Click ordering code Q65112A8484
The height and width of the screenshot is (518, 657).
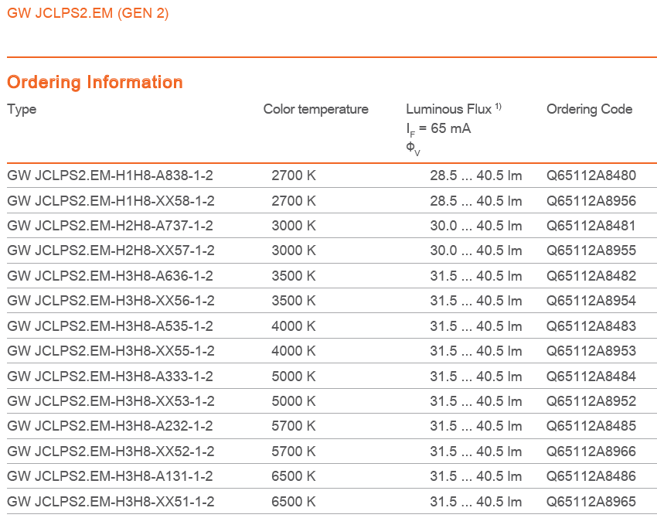(x=591, y=377)
